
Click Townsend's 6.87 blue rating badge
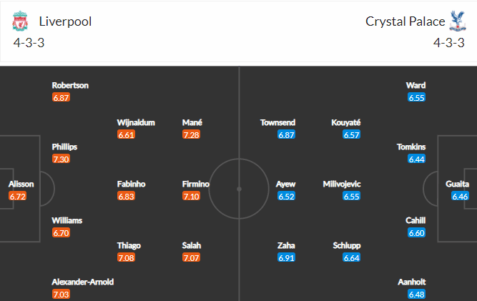(286, 134)
